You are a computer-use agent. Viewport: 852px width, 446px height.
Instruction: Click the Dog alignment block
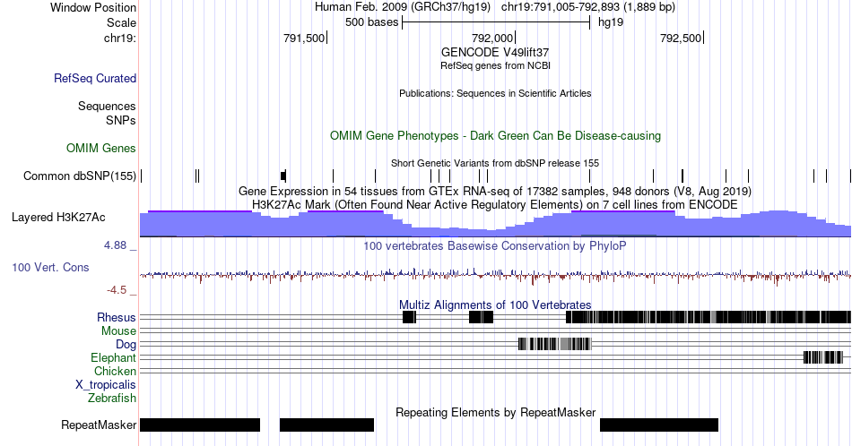(554, 344)
